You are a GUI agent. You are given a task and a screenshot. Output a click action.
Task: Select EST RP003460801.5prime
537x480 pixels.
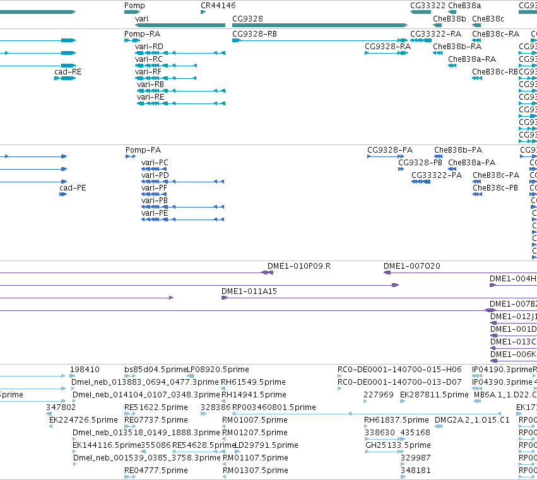[274, 407]
